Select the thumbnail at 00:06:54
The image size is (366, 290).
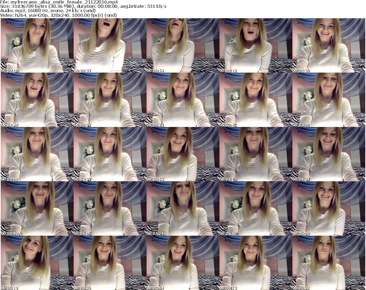tap(183, 263)
